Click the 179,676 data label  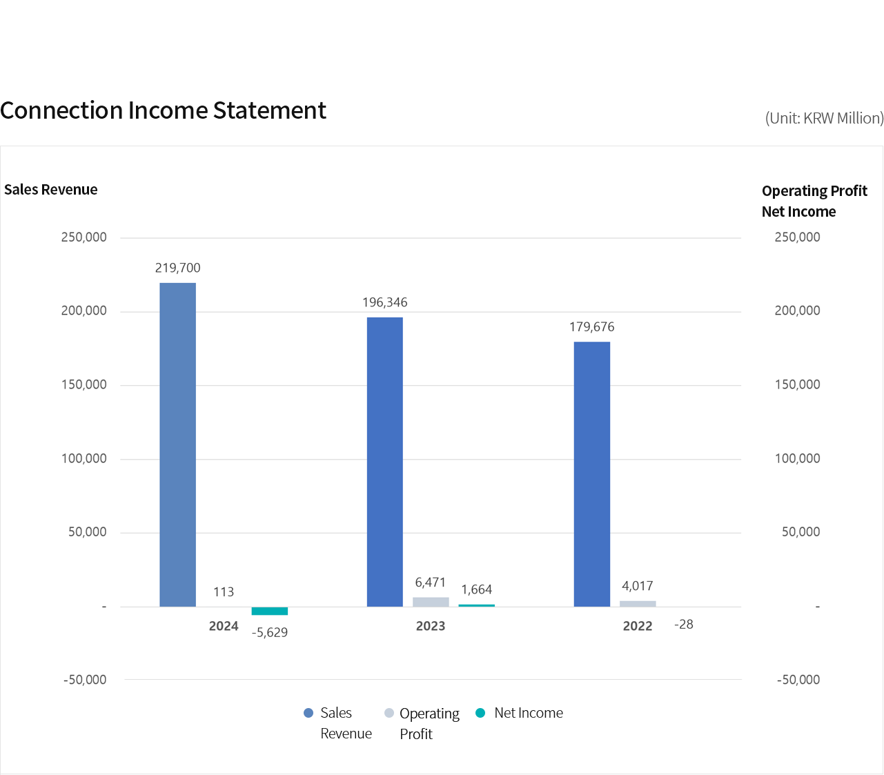(x=592, y=327)
